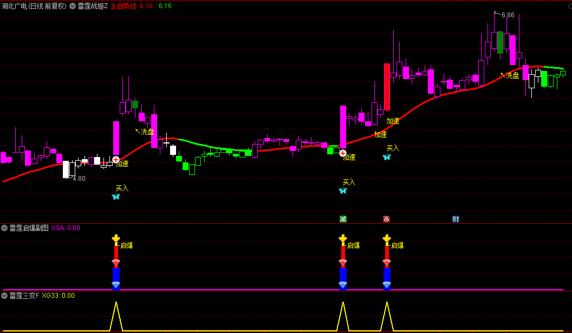572x333 pixels.
Task: Click the rightmost 买入 label
Action: (x=393, y=148)
